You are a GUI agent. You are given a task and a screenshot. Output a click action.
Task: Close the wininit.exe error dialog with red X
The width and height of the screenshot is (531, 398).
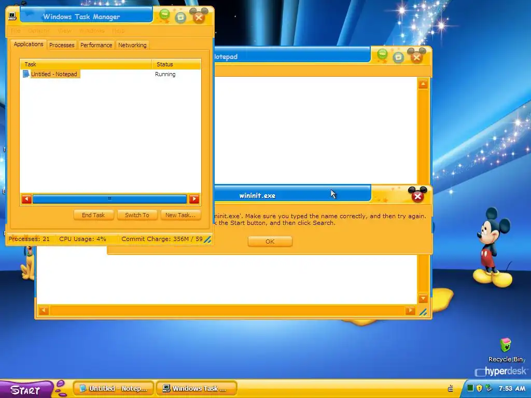[x=417, y=196]
